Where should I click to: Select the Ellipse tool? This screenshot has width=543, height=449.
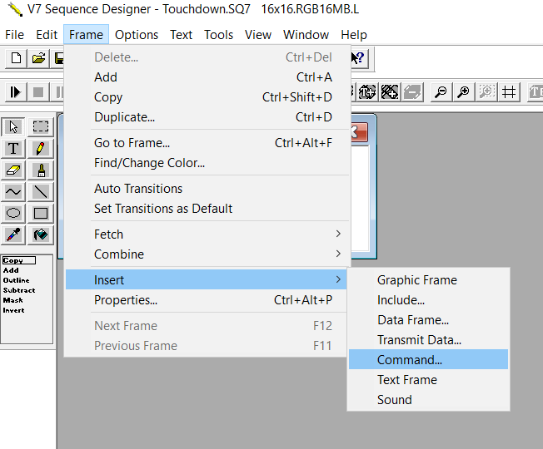point(13,213)
